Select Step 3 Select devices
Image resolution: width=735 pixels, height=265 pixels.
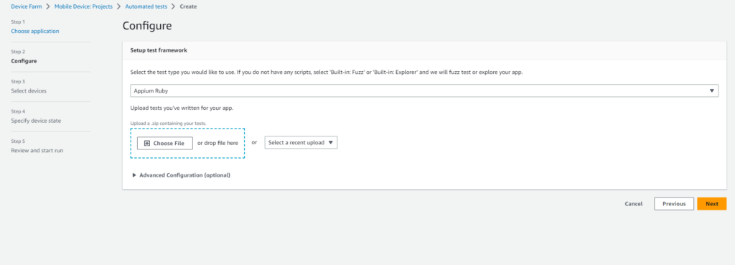(29, 91)
